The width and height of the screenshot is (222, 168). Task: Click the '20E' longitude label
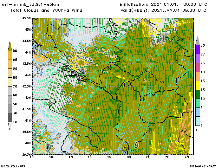coord(129,157)
